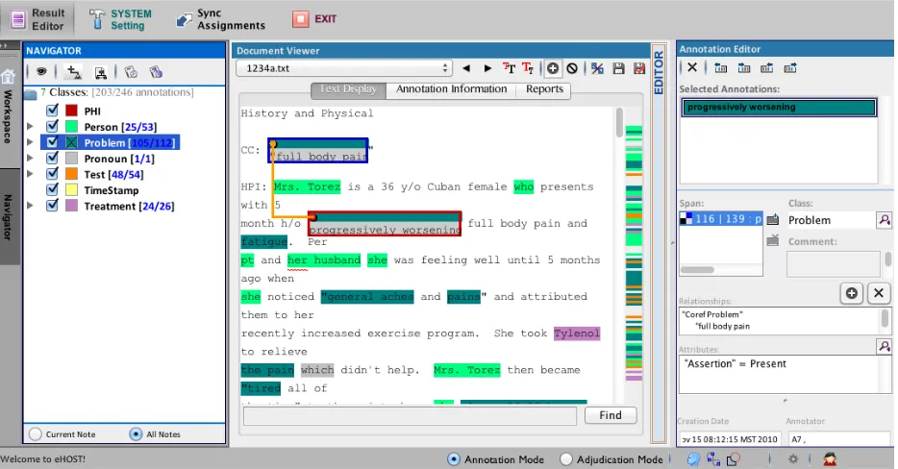Click fourth span-adjust icon in Annotation Editor

point(789,68)
